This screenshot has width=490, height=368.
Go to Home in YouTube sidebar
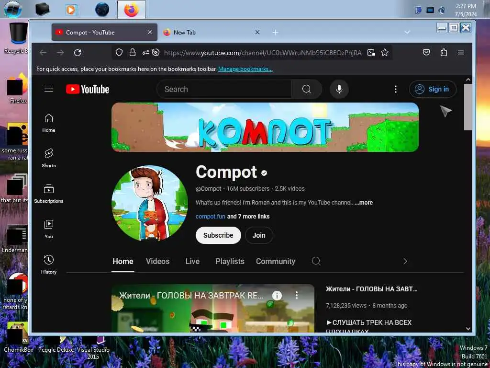click(49, 123)
